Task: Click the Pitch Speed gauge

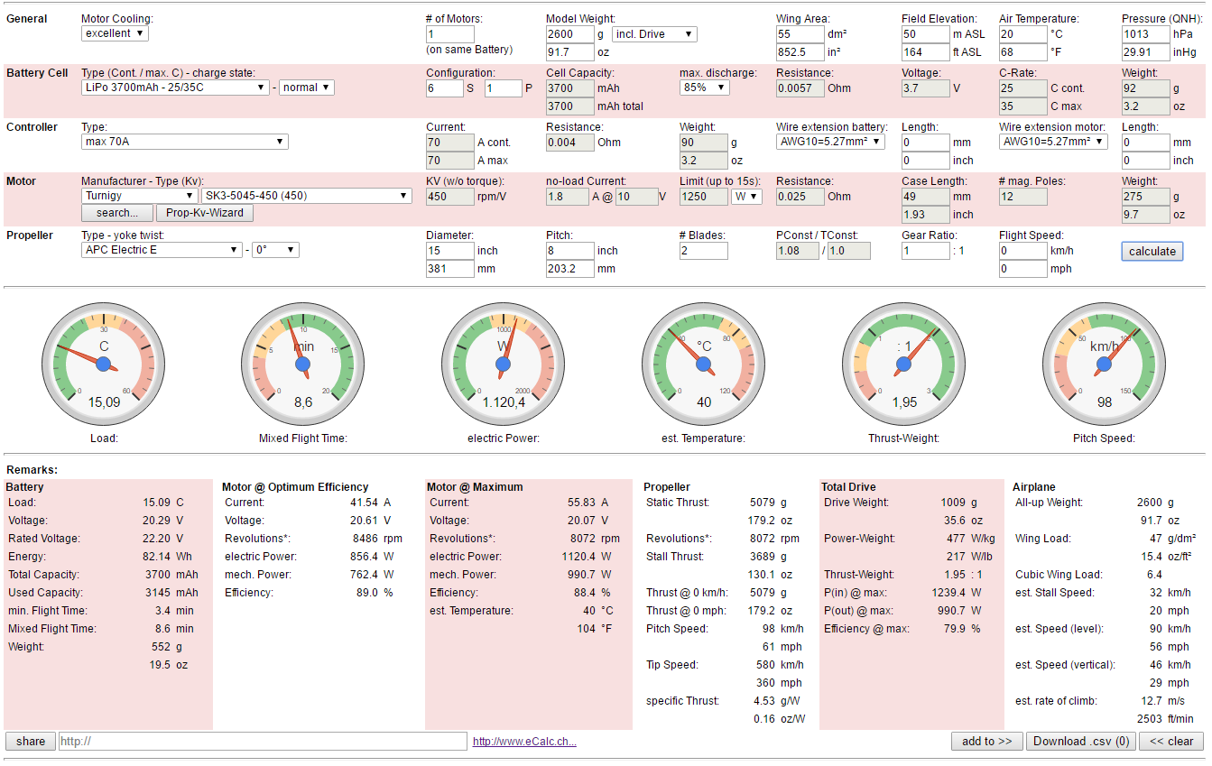Action: pyautogui.click(x=1105, y=364)
